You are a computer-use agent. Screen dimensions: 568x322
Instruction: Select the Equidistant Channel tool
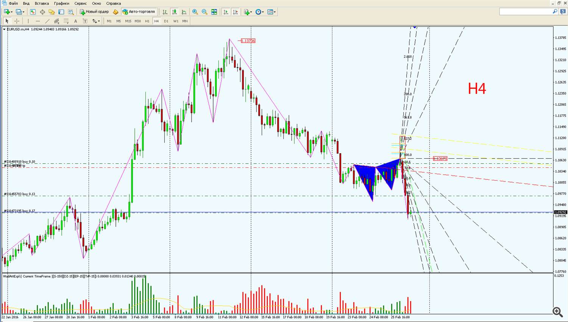pos(56,21)
